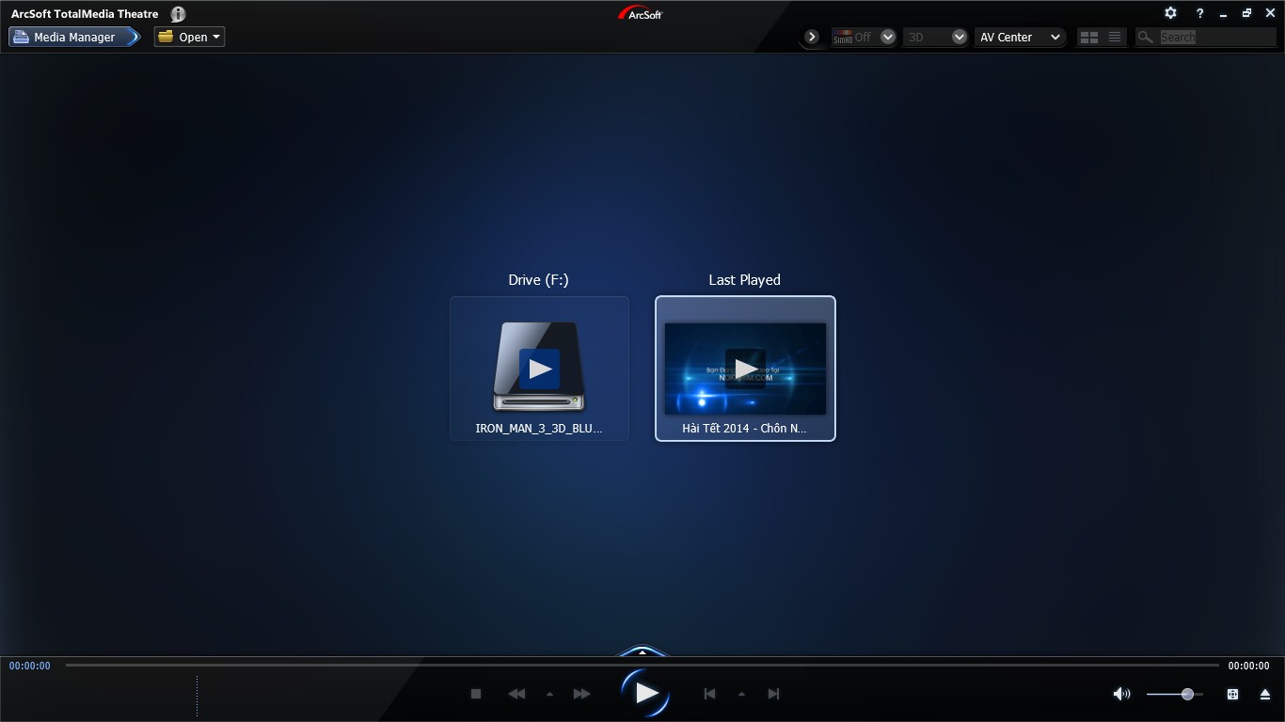Expand the control panel up-arrow tab
Image resolution: width=1285 pixels, height=722 pixels.
tap(642, 651)
